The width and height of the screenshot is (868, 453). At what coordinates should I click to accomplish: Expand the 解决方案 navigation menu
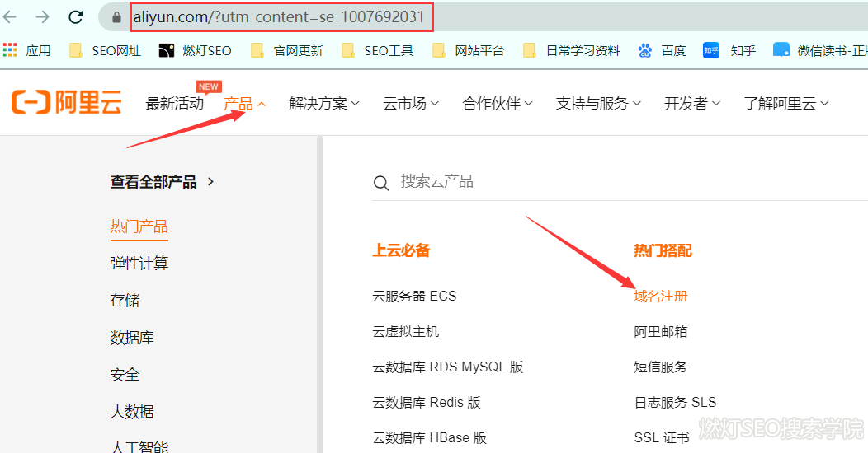pos(323,103)
